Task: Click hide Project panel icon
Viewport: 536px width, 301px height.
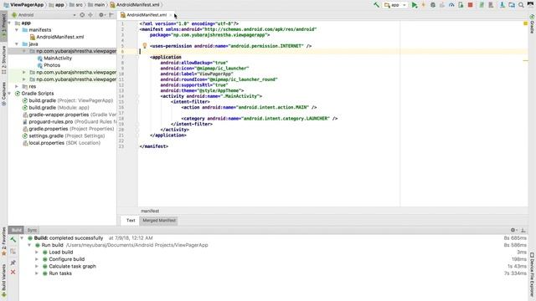Action: click(111, 15)
